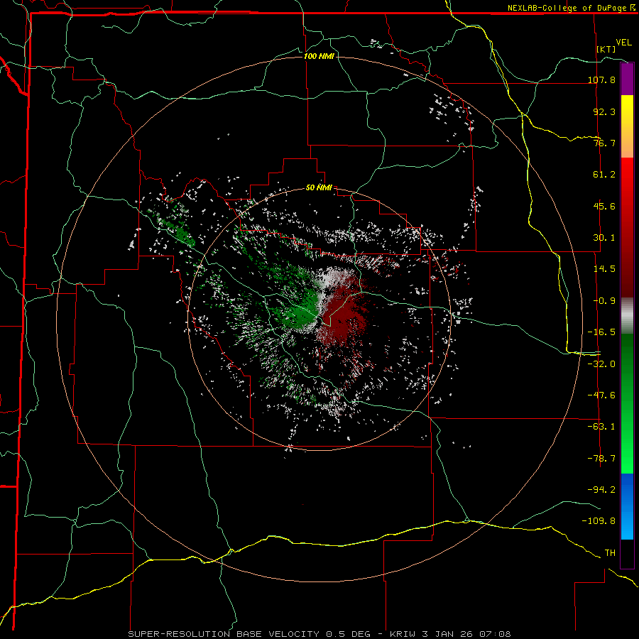Screen dimensions: 639x639
Task: Click the 50 NMI range ring label
Action: point(319,188)
